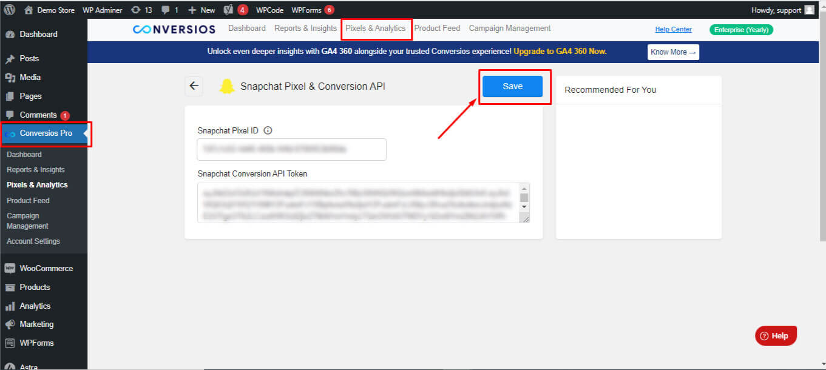
Task: Switch to Product Feed tab
Action: click(x=437, y=29)
